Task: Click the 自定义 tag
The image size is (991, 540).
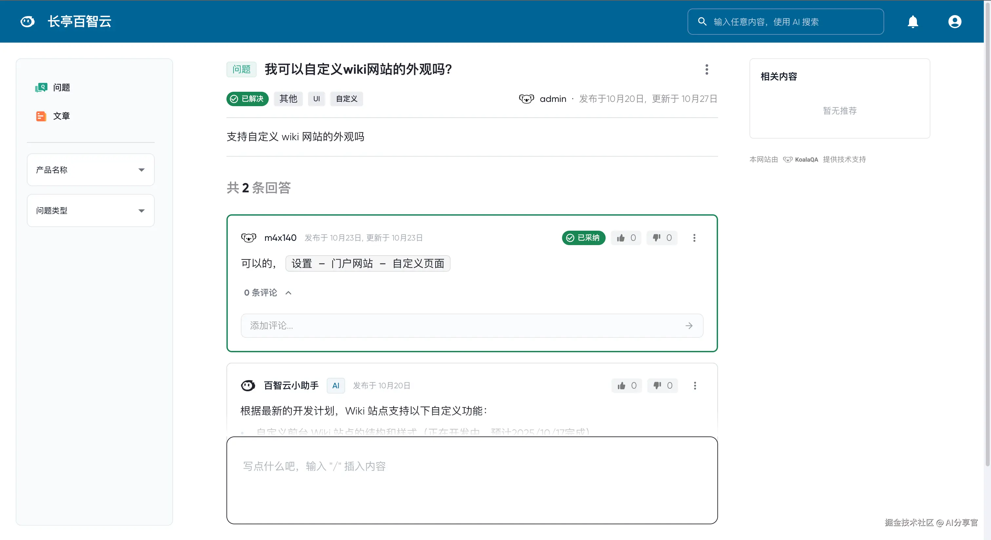Action: click(346, 99)
